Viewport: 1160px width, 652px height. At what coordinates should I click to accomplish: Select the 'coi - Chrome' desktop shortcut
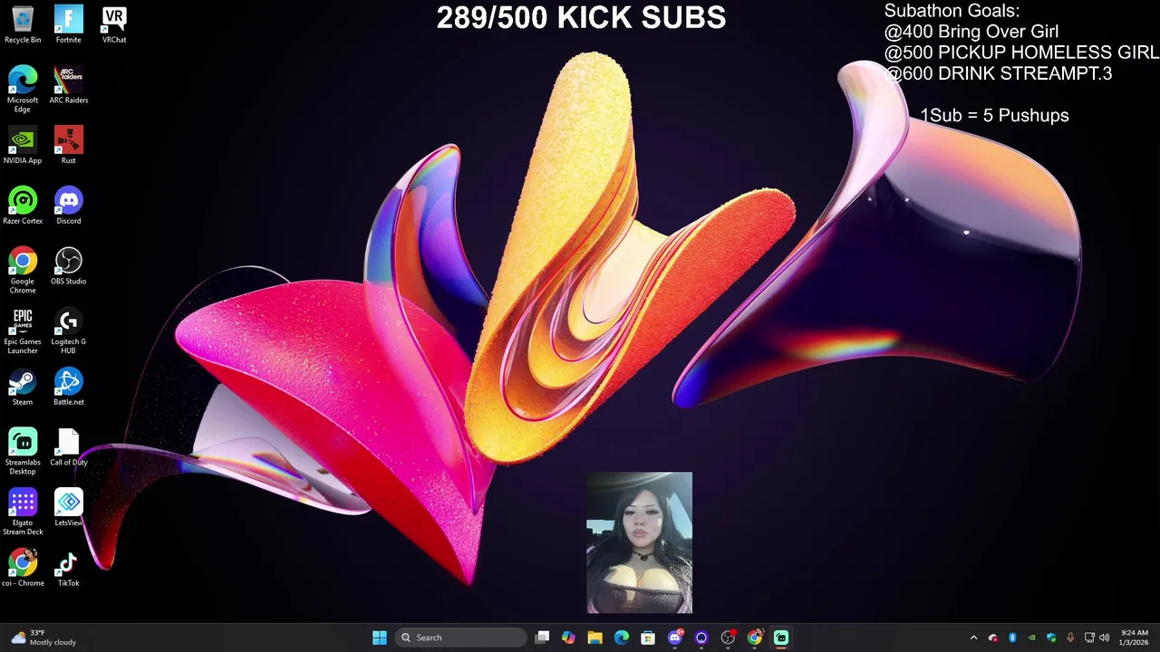pyautogui.click(x=23, y=567)
